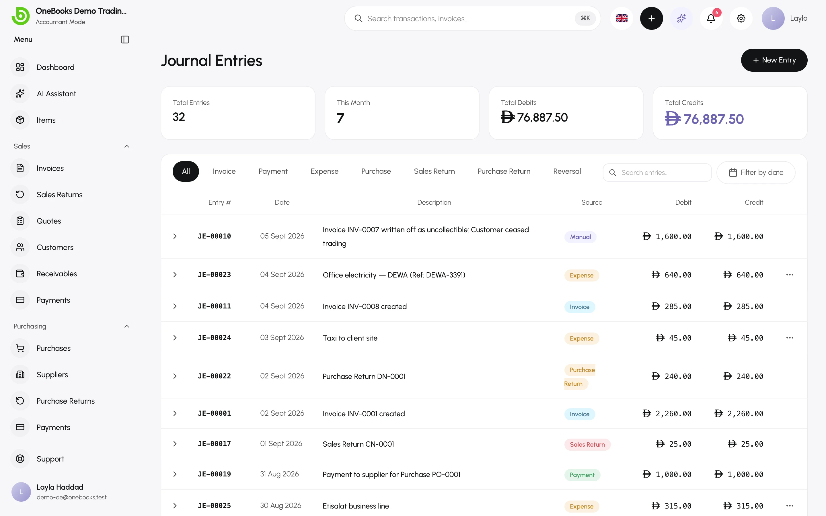Click the Sales Return badge on JE-00017
The height and width of the screenshot is (516, 826).
pyautogui.click(x=587, y=444)
